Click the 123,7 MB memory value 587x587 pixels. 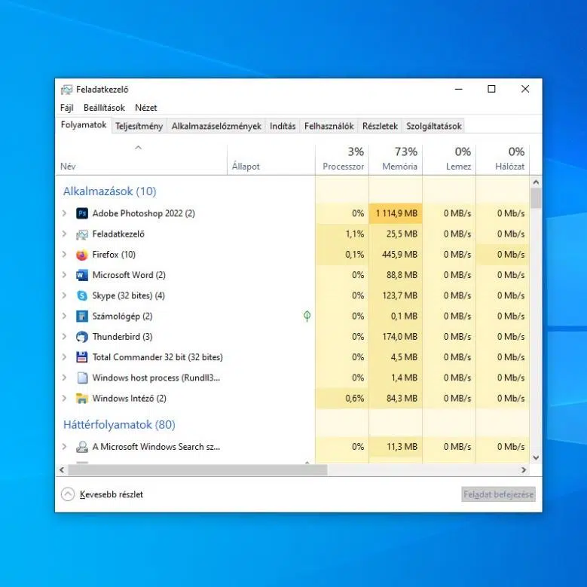point(399,295)
